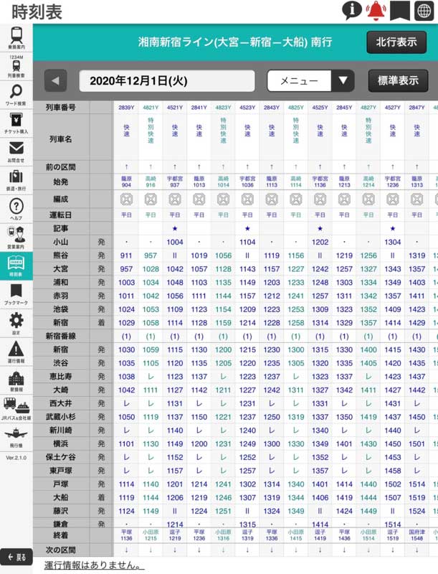Open ヘルプ help question mark icon

[16, 209]
